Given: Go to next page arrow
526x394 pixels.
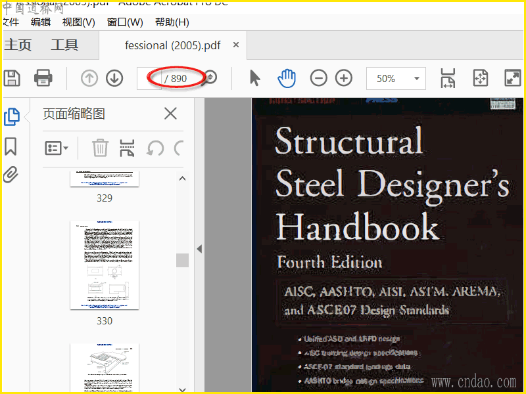Looking at the screenshot, I should tap(114, 78).
